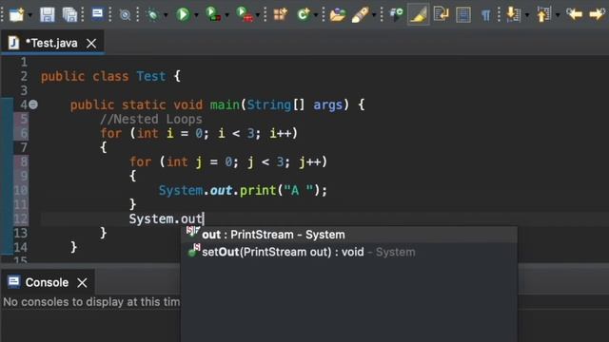This screenshot has height=342, width=609.
Task: Toggle Word Wrap icon
Action: [441, 14]
